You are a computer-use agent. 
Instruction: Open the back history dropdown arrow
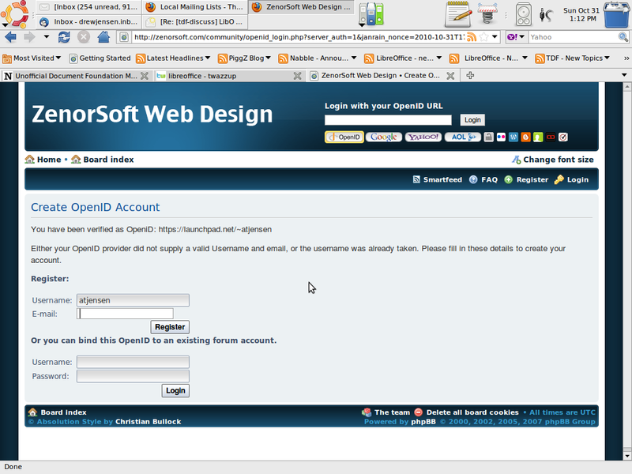47,37
